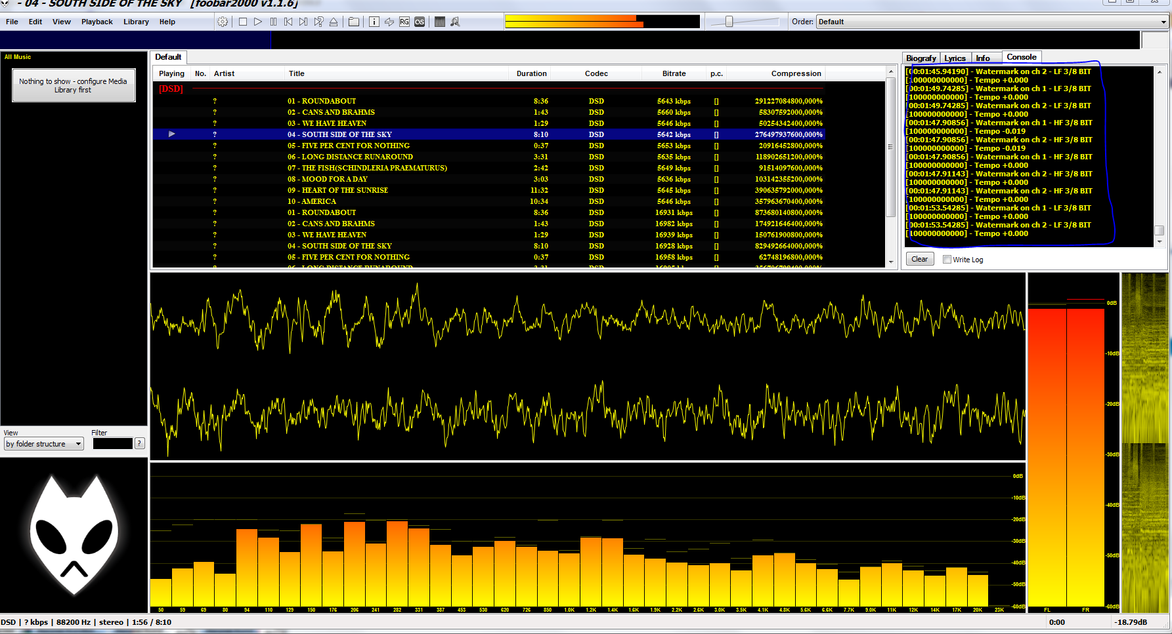Click the ReplayGain RG icon
This screenshot has height=634, width=1172.
[404, 22]
